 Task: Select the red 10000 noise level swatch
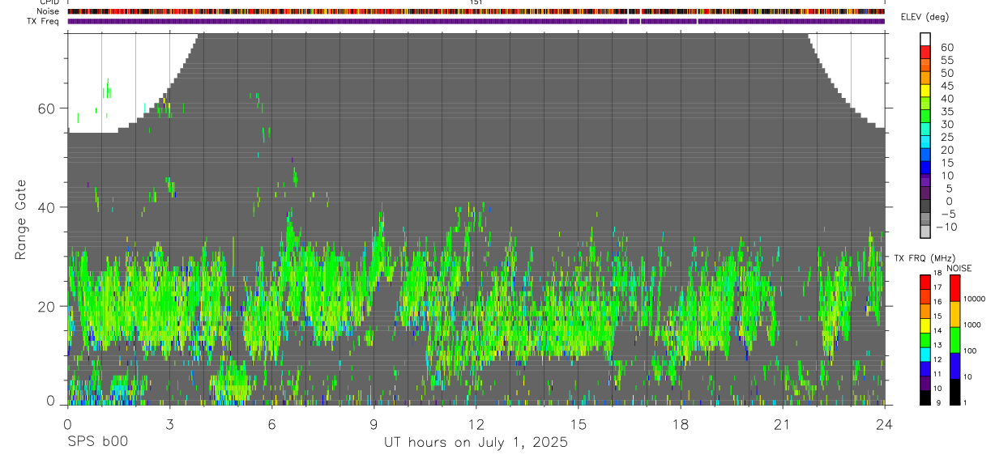click(x=954, y=287)
